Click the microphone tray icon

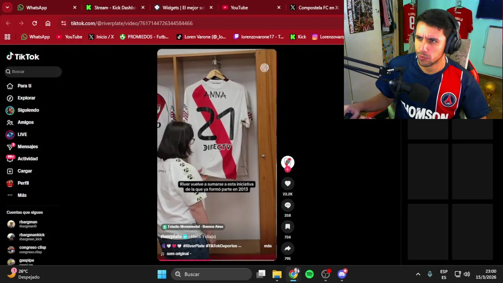[x=430, y=274]
